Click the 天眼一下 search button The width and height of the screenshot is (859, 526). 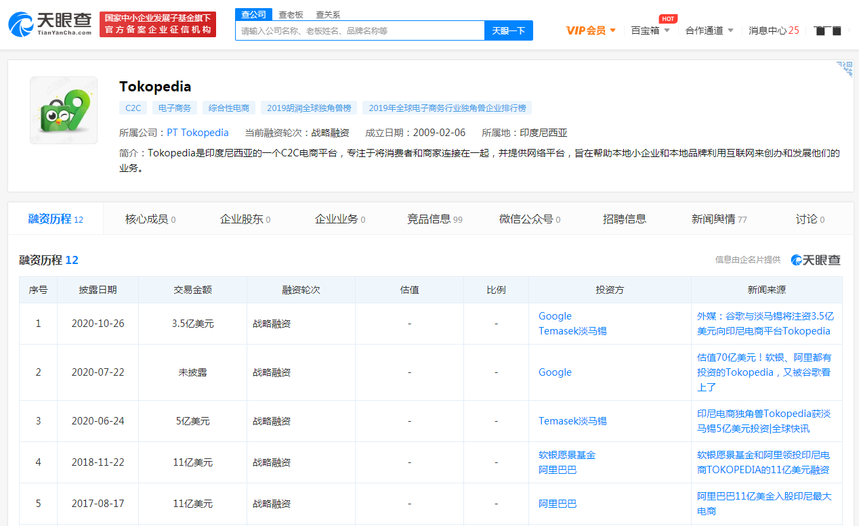click(509, 30)
